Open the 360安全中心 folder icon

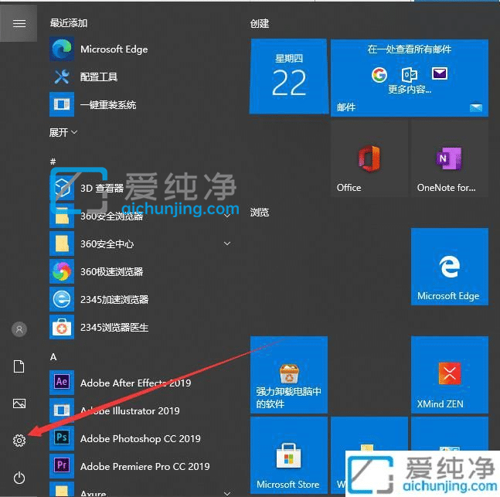coord(62,243)
